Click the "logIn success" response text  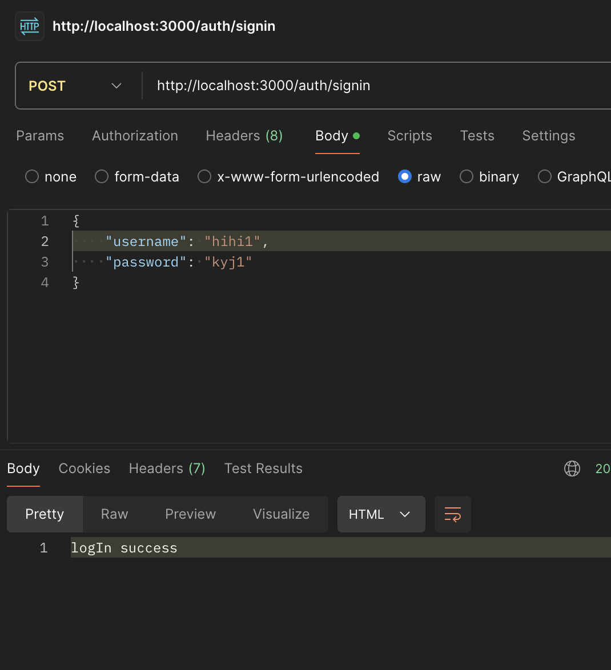click(x=124, y=548)
